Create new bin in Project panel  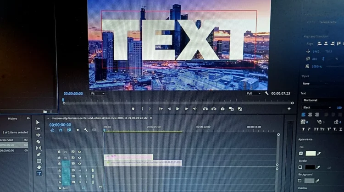[45, 112]
